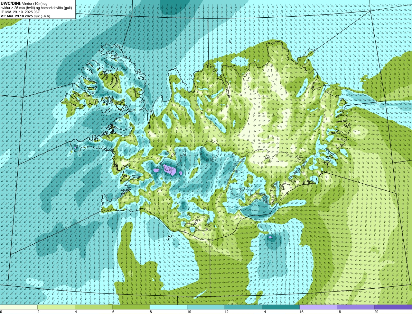The width and height of the screenshot is (412, 314).
Task: Click the legend label '2'
Action: 39,312
